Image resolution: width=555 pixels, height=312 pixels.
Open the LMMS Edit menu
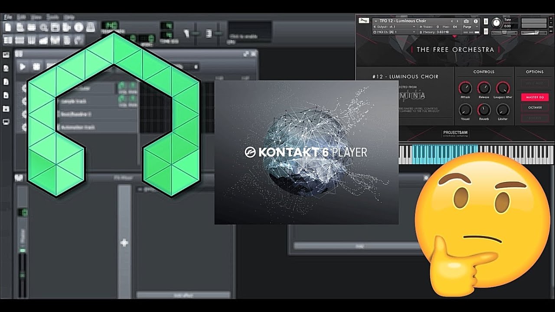pos(21,17)
